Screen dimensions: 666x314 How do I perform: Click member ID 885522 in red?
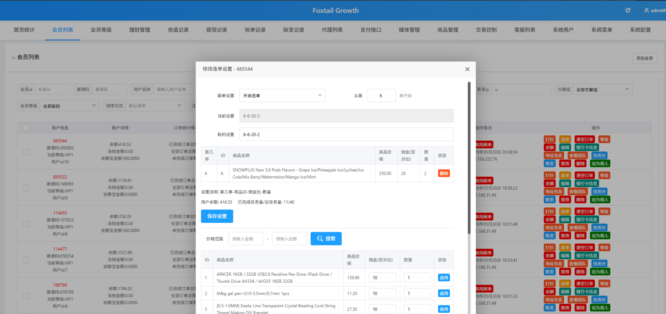tap(60, 177)
